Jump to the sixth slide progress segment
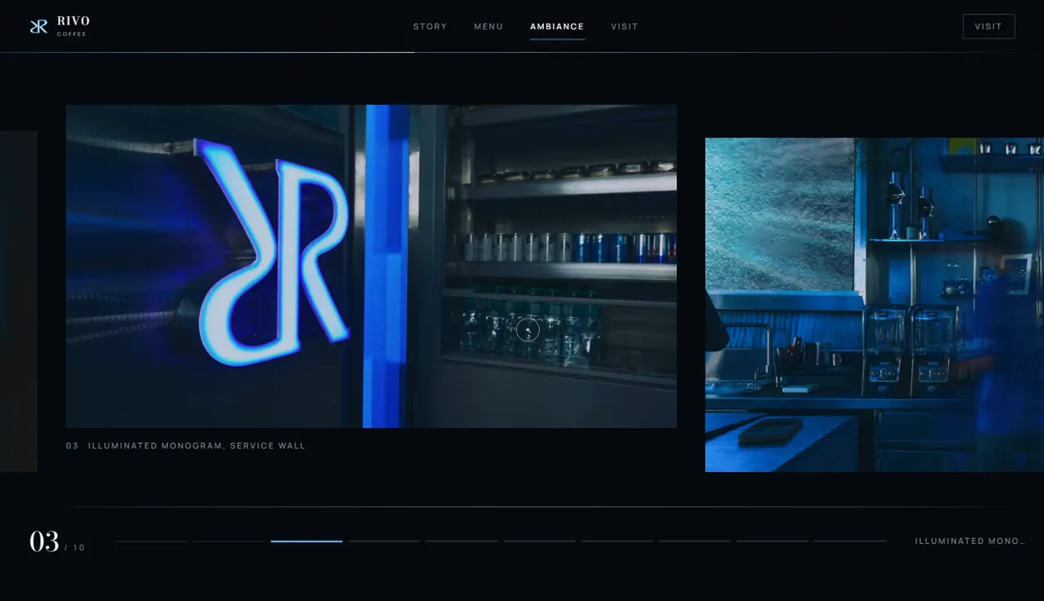This screenshot has width=1044, height=601. [x=539, y=541]
